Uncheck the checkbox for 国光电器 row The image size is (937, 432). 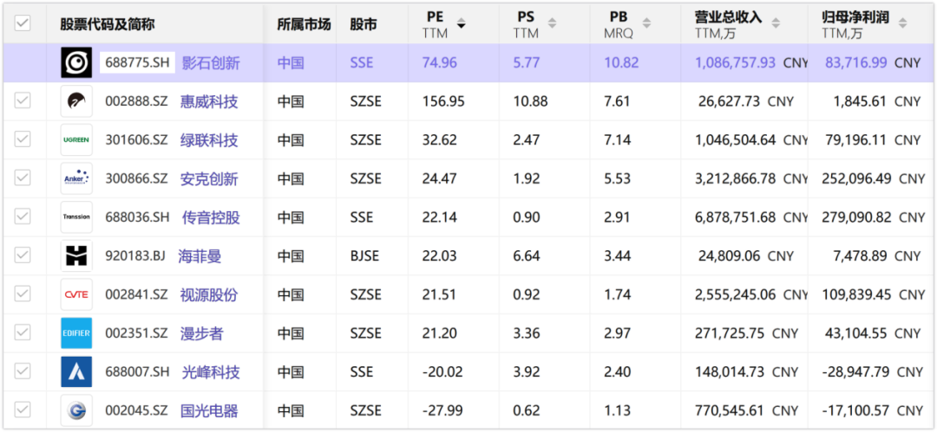tap(23, 409)
